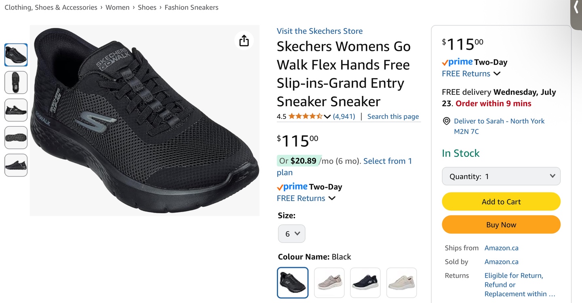Choose the taupe colour shoe swatch
582x303 pixels.
[x=329, y=282]
